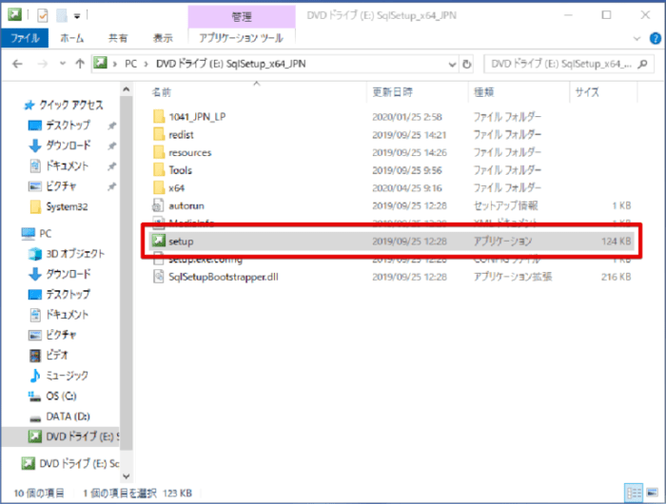Open the 表示 ribbon tab

[163, 38]
